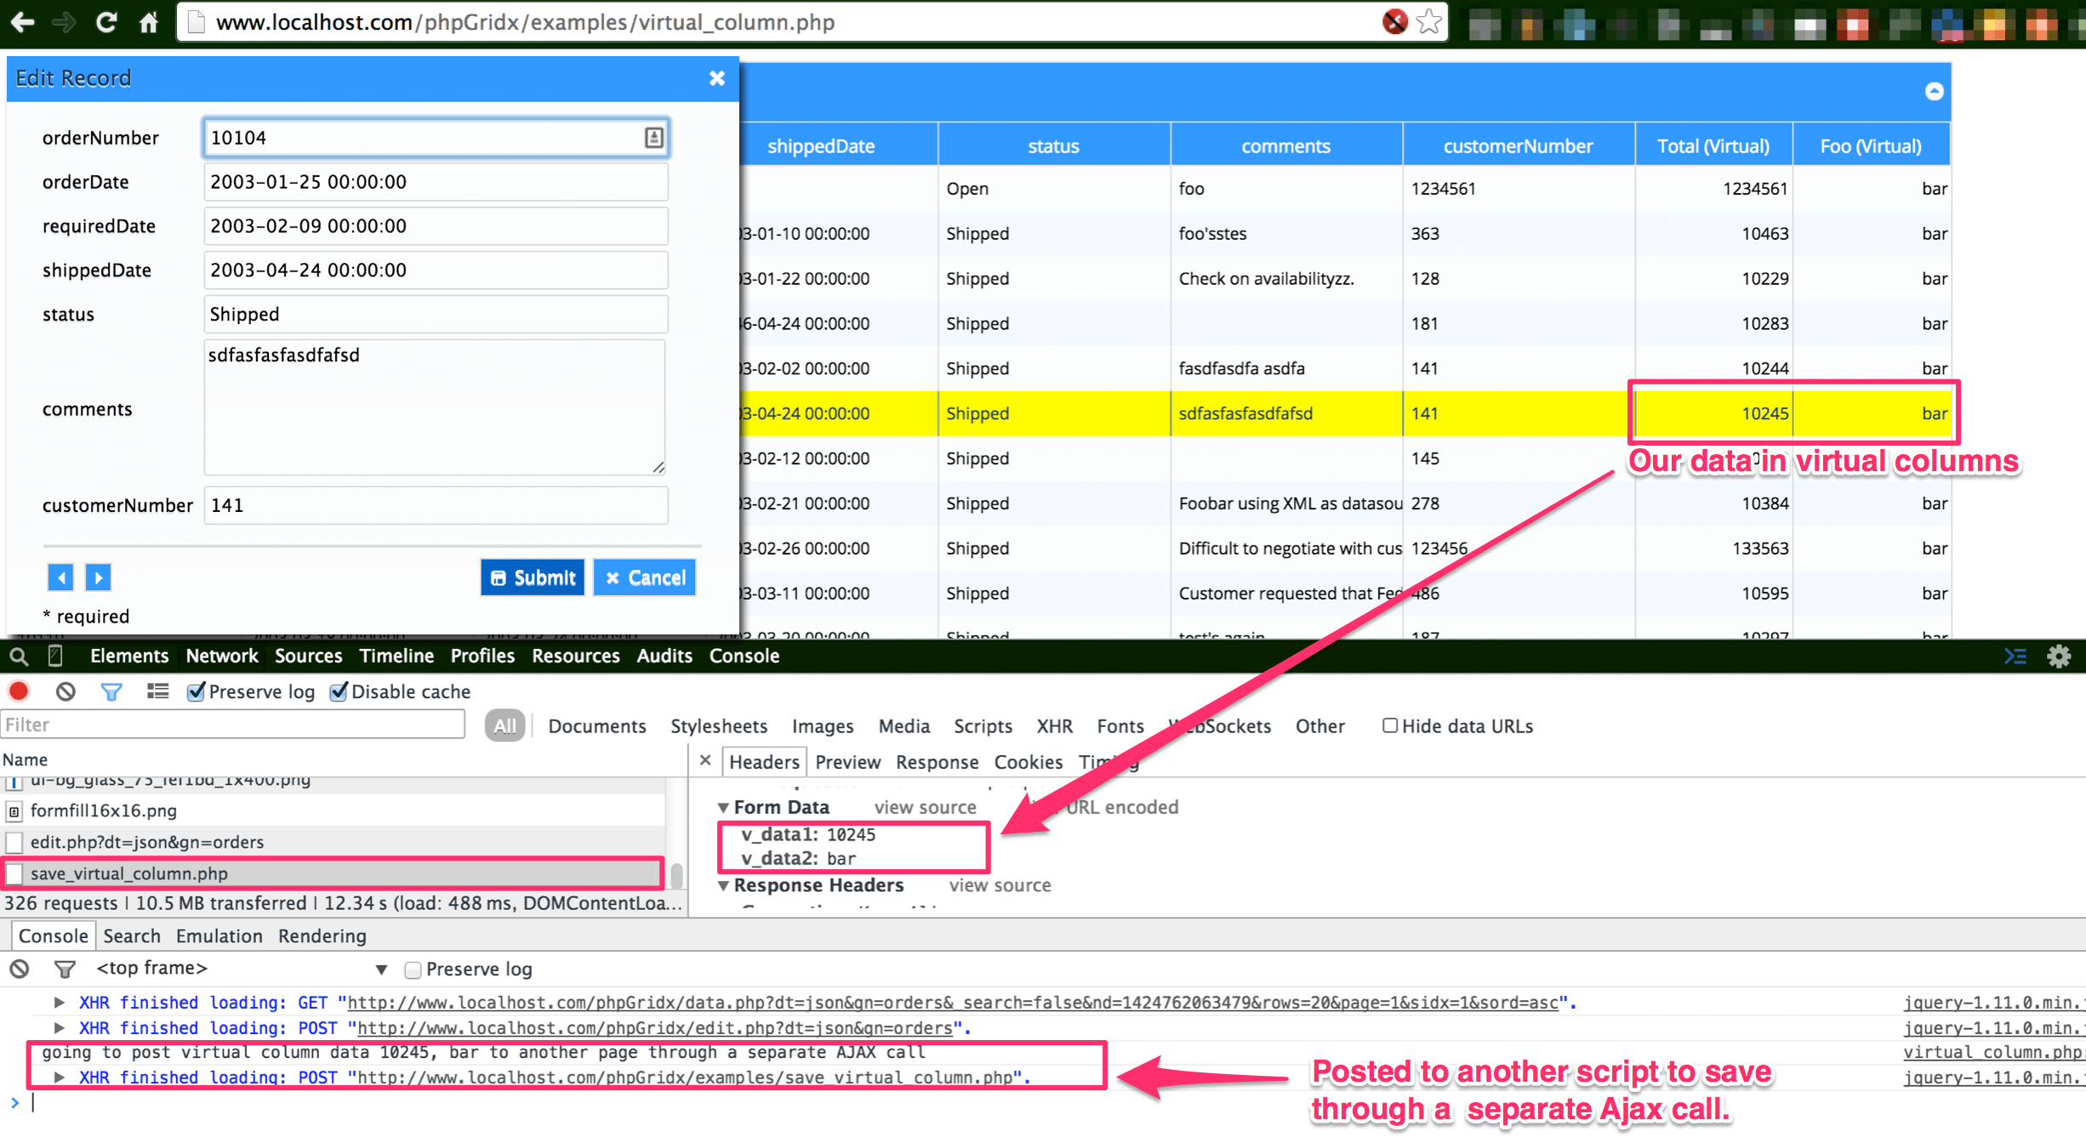Open the Network panel tab

tap(222, 656)
